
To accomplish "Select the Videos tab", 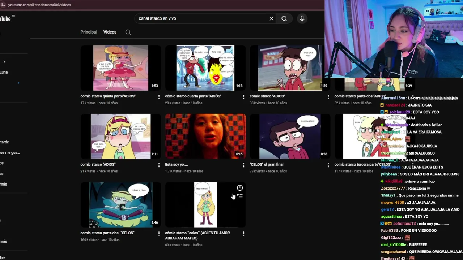I will coord(110,32).
